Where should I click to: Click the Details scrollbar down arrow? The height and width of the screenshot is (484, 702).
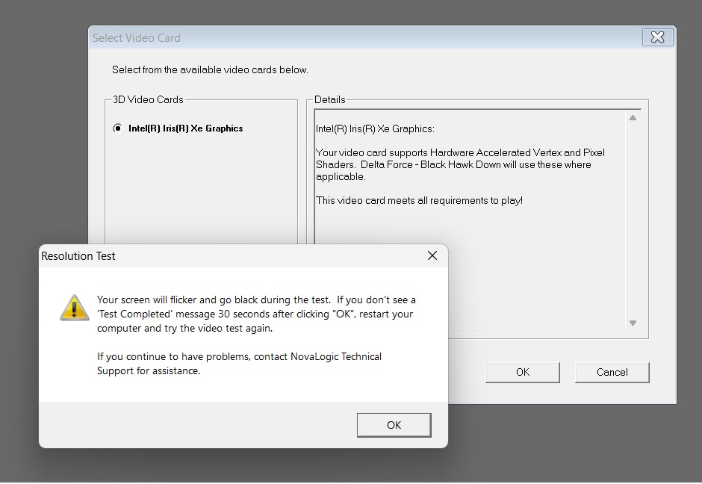pyautogui.click(x=633, y=323)
